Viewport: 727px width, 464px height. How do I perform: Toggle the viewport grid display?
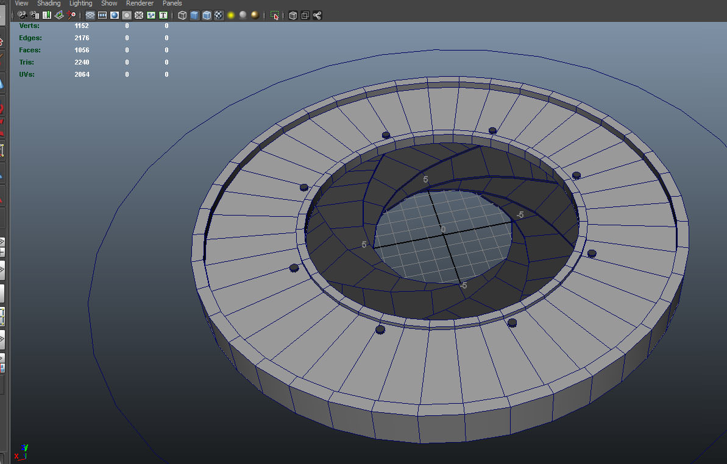click(90, 15)
